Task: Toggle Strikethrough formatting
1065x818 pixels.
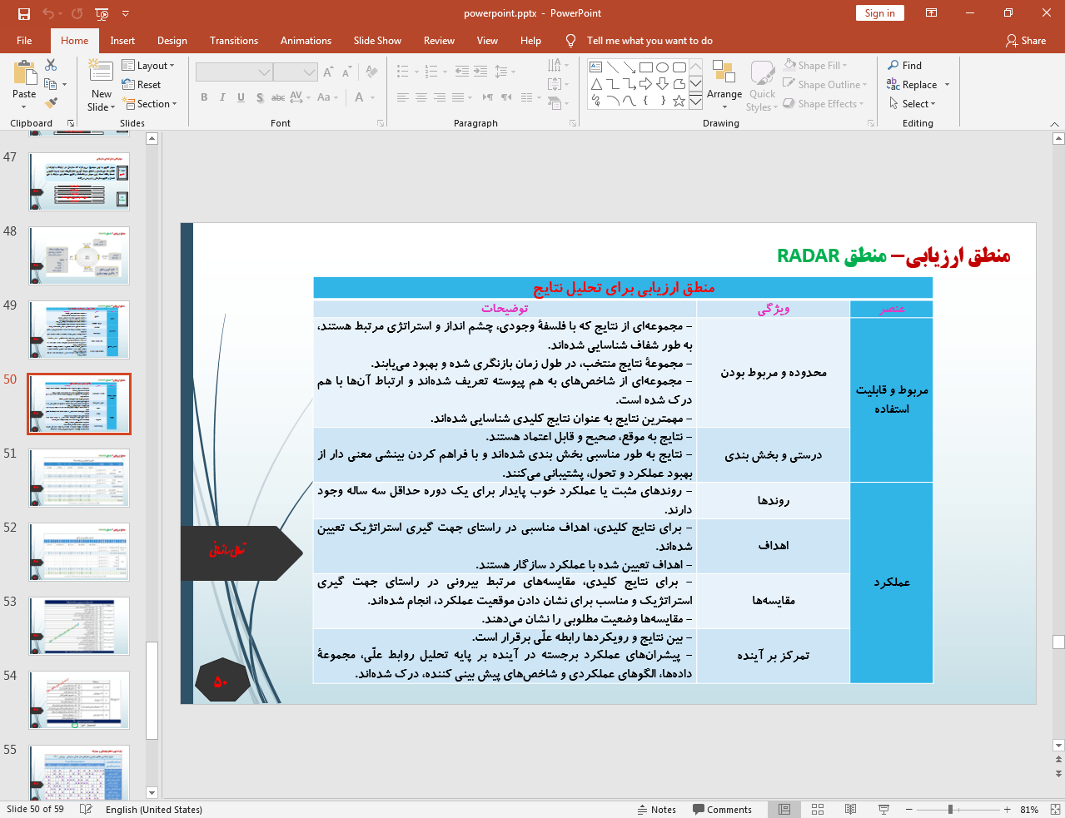Action: point(278,97)
